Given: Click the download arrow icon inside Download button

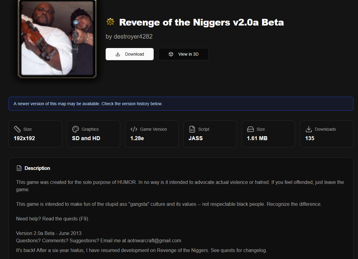Looking at the screenshot, I should [118, 54].
